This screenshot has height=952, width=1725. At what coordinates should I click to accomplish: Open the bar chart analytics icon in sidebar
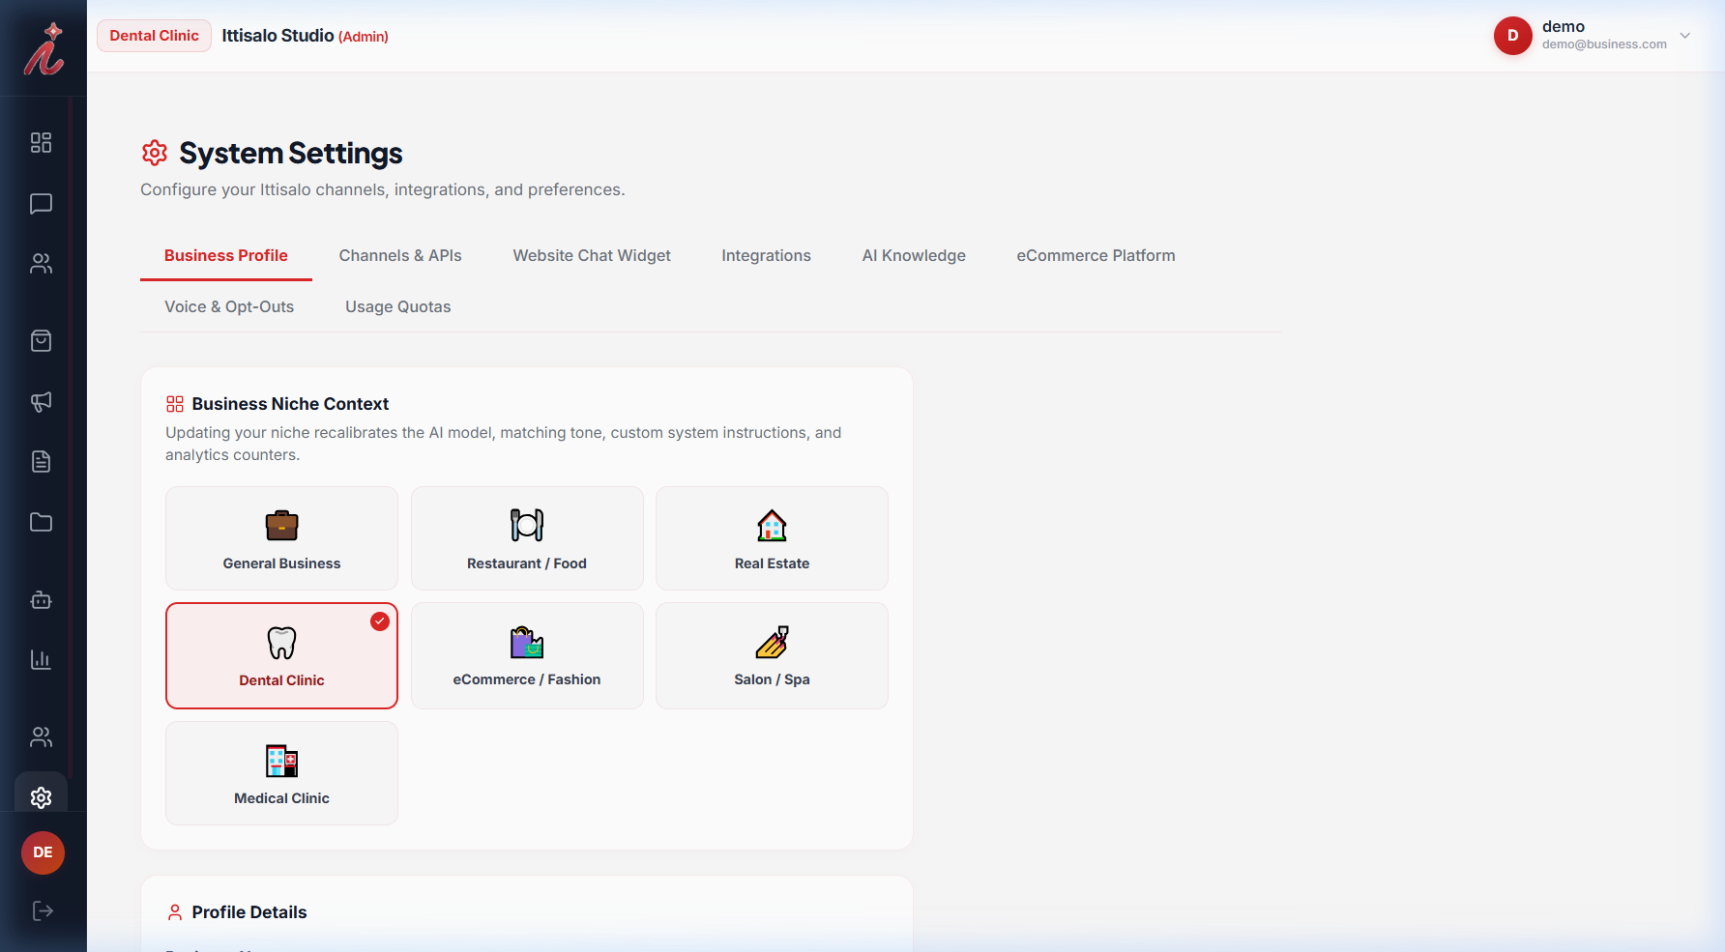click(x=41, y=660)
